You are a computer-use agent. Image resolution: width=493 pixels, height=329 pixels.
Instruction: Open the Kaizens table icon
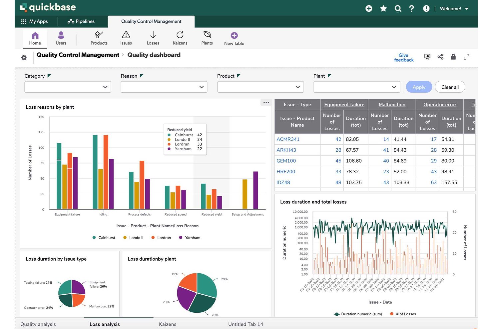(x=180, y=35)
